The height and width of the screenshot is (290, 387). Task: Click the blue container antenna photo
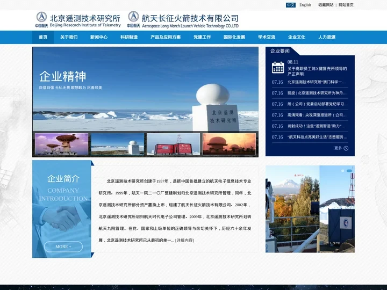pyautogui.click(x=337, y=209)
